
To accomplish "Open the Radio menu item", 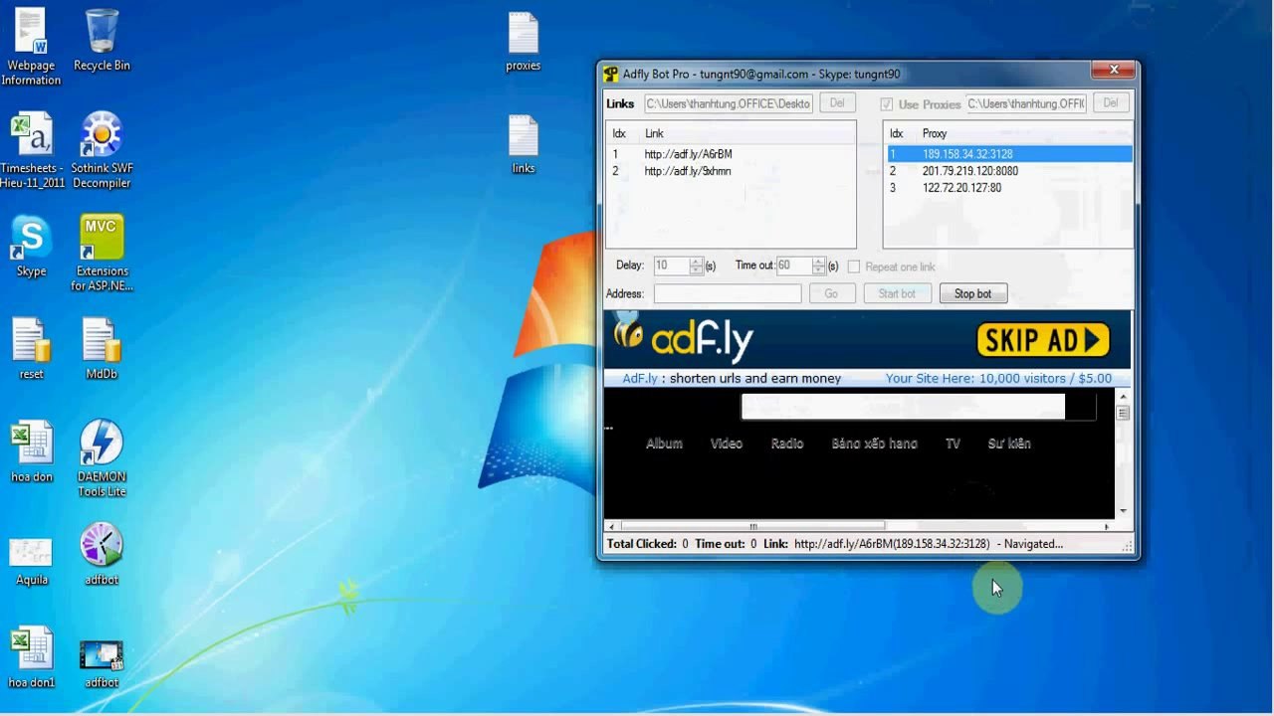I will [x=787, y=444].
